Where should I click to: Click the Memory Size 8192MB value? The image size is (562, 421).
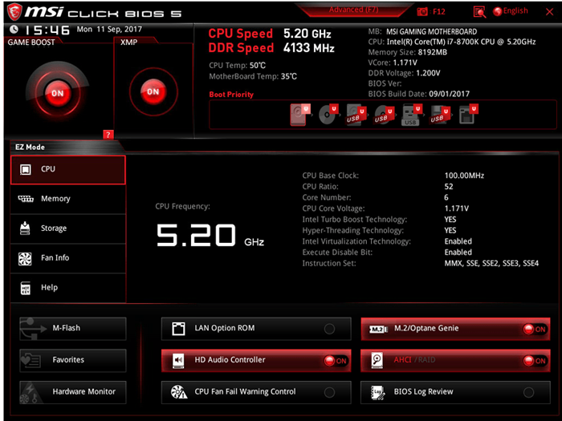coord(432,52)
